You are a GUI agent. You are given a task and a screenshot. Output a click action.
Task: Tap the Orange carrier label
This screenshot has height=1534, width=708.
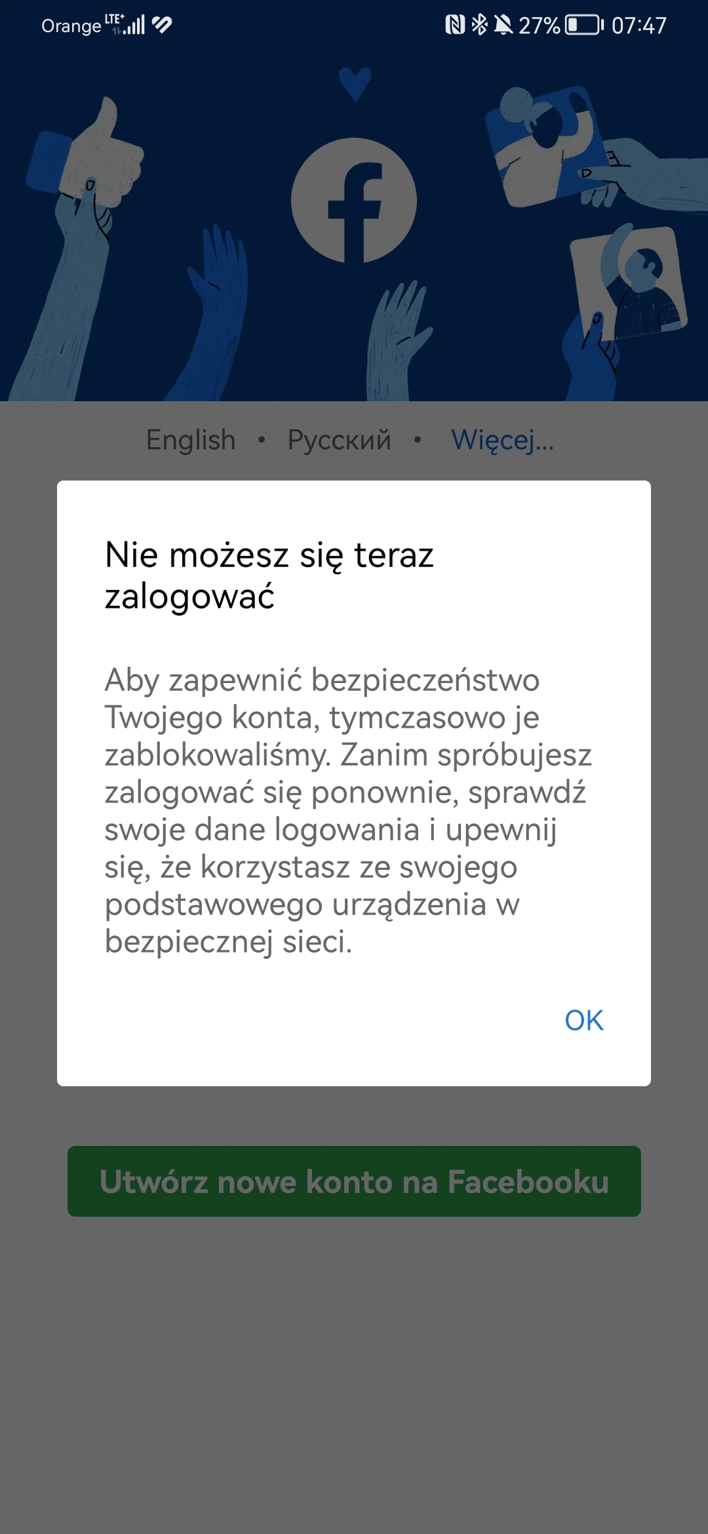pos(71,26)
